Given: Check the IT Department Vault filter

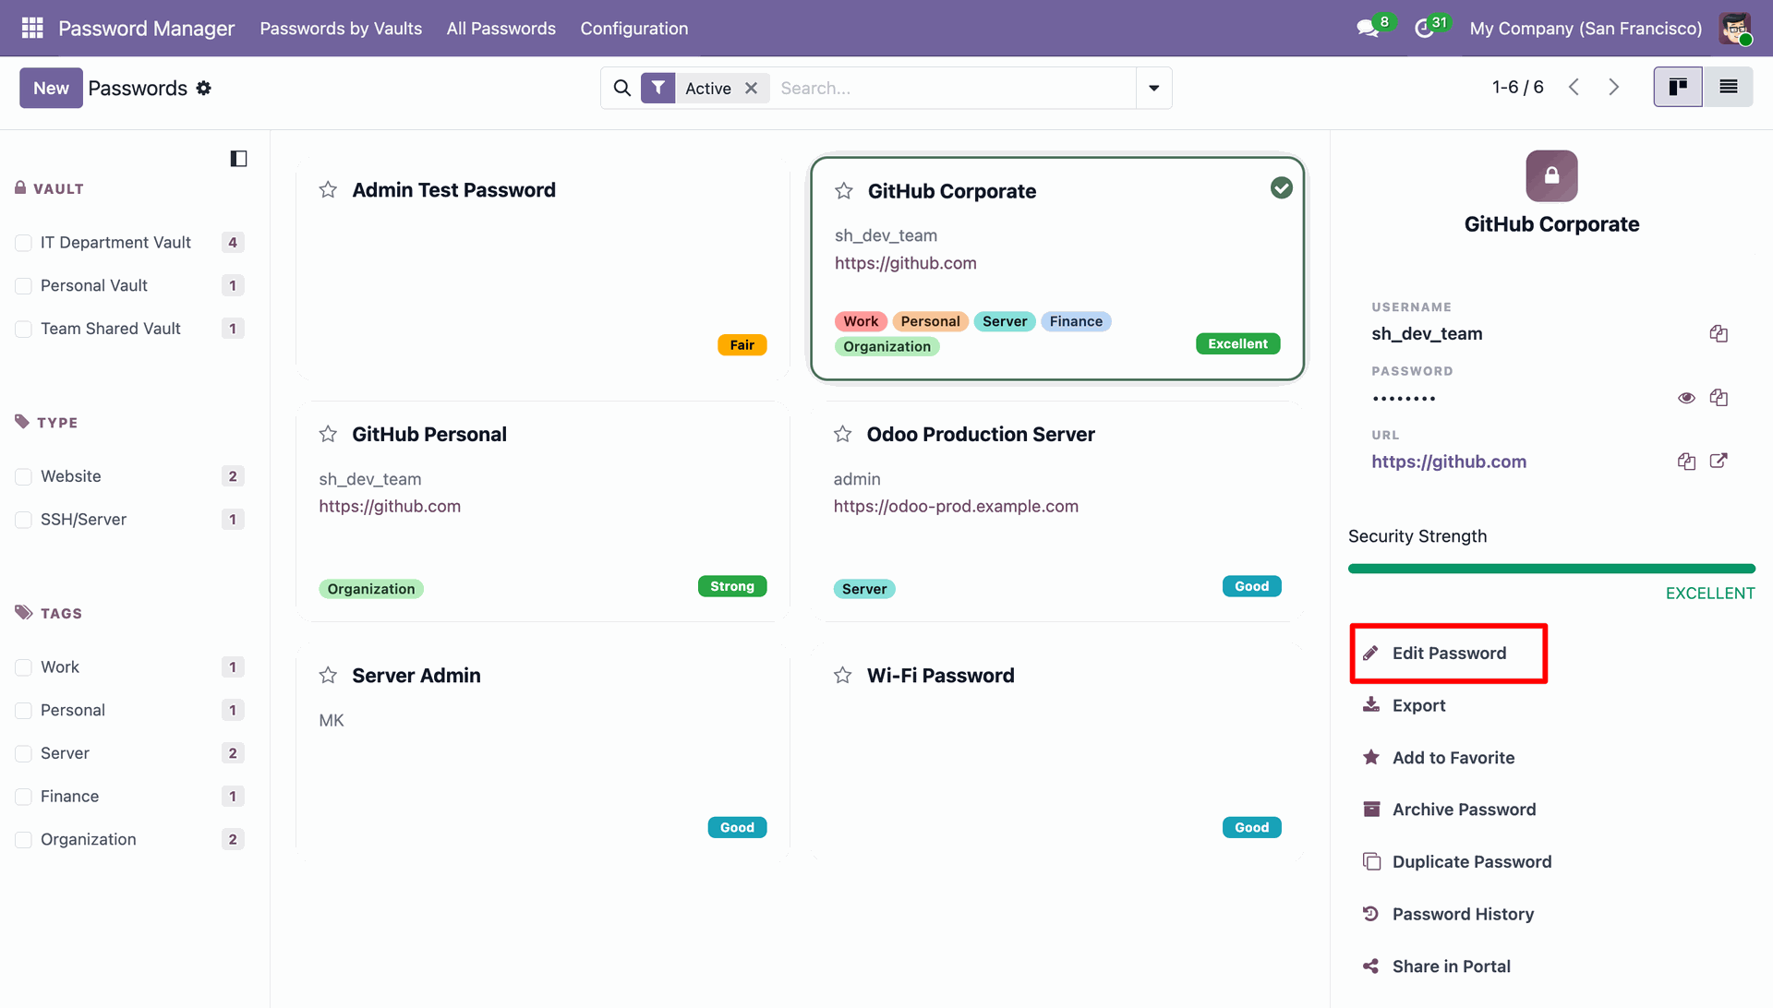Looking at the screenshot, I should pyautogui.click(x=24, y=243).
